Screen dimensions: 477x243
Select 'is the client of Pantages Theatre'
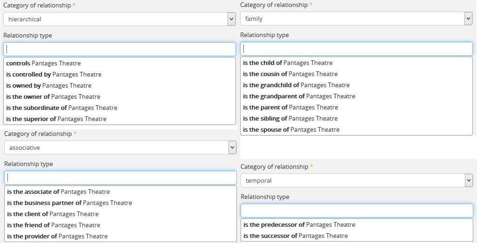click(53, 214)
